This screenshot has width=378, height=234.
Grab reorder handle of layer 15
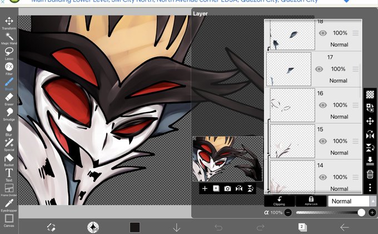click(356, 141)
